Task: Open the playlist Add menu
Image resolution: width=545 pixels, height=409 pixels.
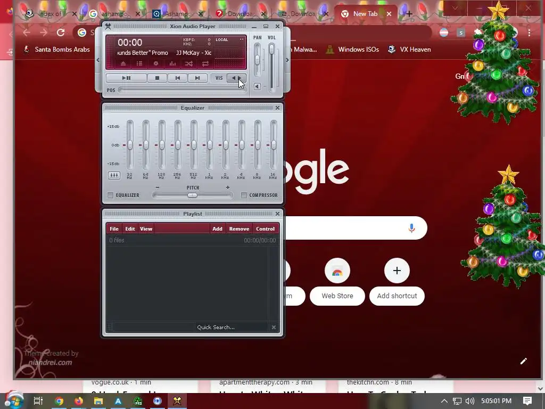Action: (217, 228)
